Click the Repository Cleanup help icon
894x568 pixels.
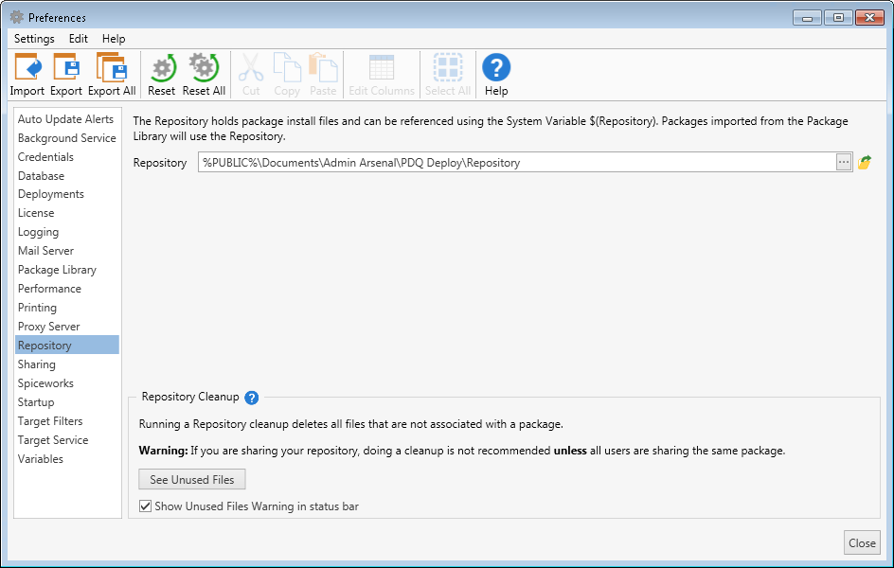click(252, 398)
